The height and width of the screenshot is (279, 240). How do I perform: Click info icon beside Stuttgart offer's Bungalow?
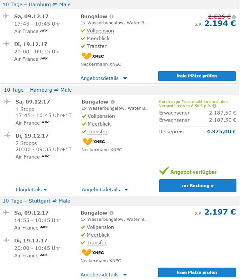(x=112, y=213)
